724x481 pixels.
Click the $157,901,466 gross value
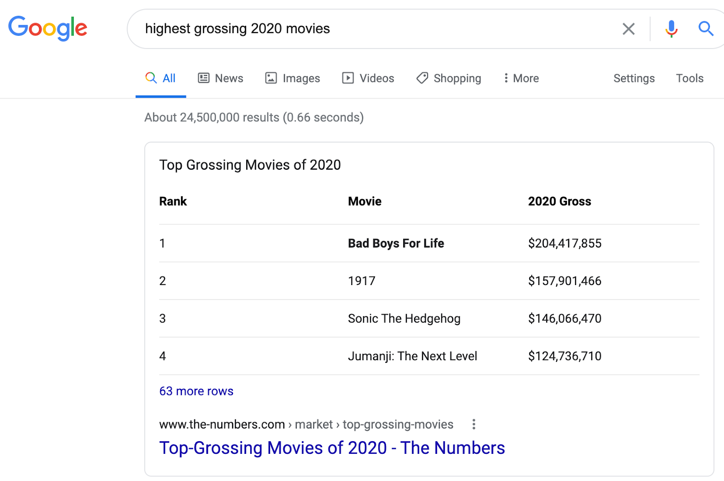click(565, 281)
